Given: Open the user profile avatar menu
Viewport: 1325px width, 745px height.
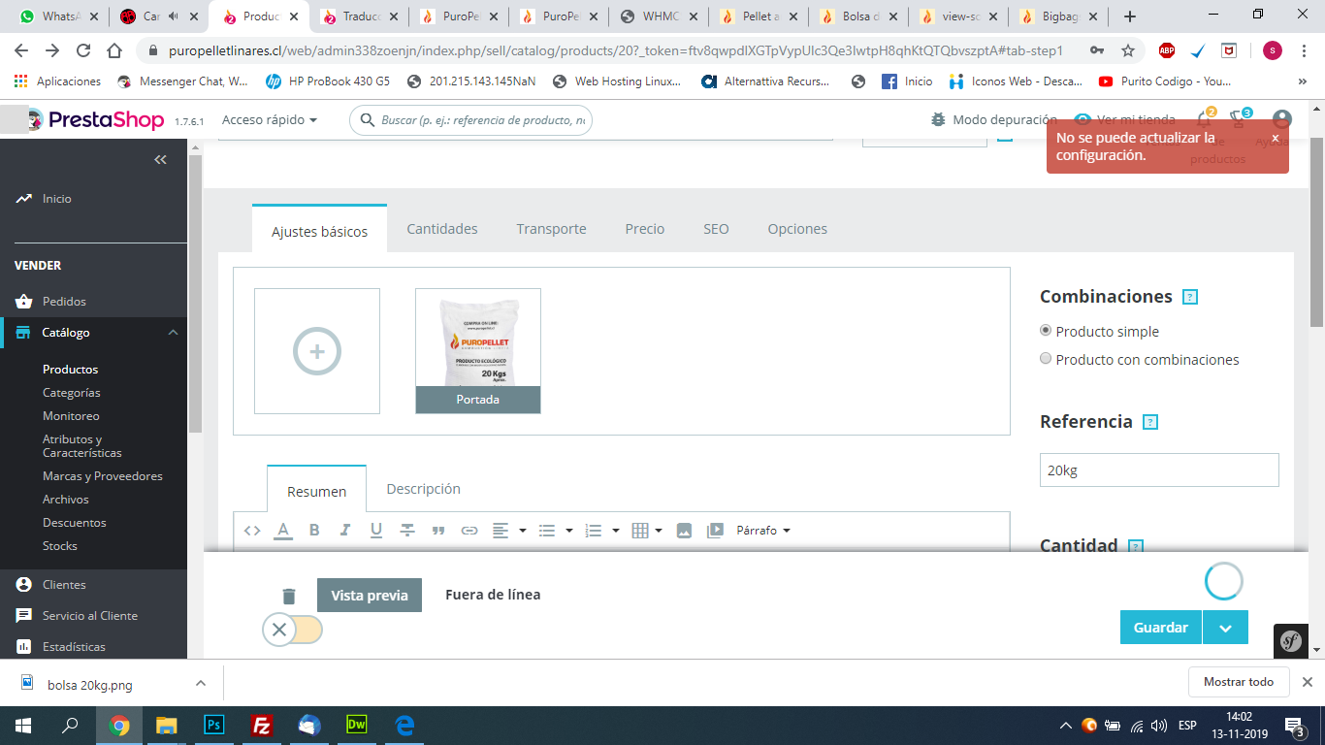Looking at the screenshot, I should (x=1282, y=119).
